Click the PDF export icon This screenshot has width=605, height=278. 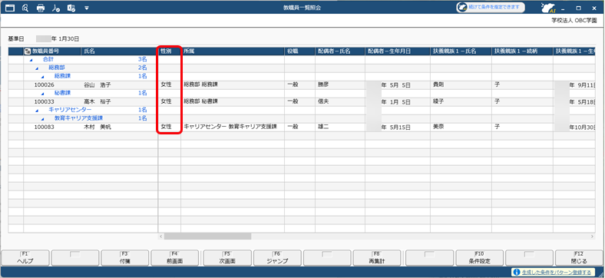[x=55, y=8]
